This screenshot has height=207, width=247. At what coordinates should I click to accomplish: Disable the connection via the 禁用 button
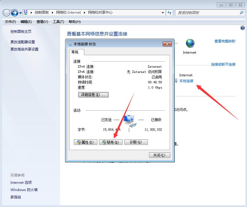click(111, 142)
